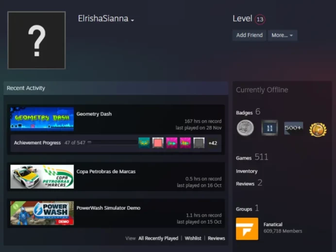Open the Groups 1 link
336x252 pixels.
point(248,208)
